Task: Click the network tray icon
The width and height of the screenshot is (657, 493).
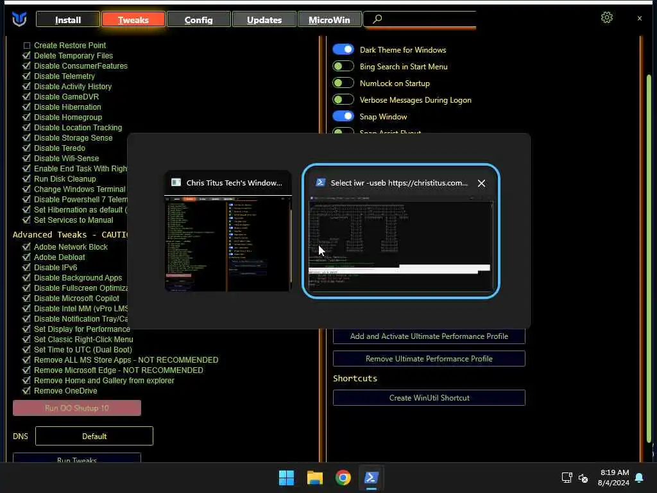Action: coord(567,478)
